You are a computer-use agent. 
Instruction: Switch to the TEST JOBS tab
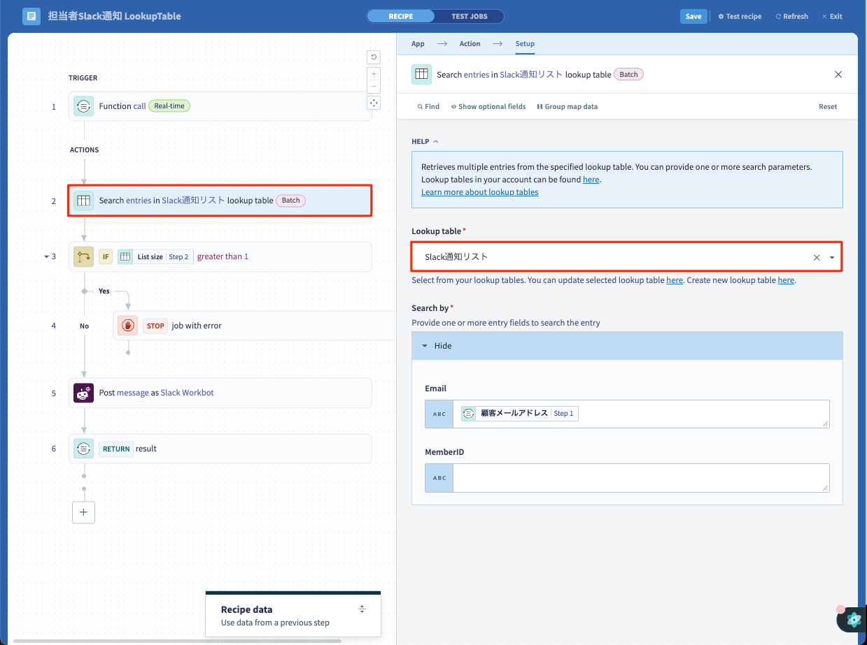(469, 16)
